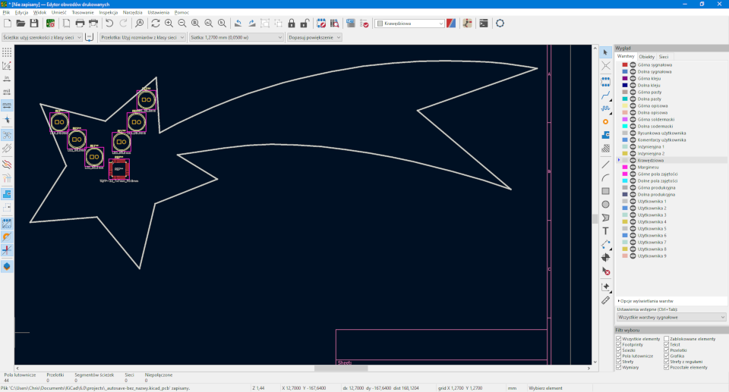Hide the Marginesu layer
This screenshot has width=729, height=392.
[633, 168]
